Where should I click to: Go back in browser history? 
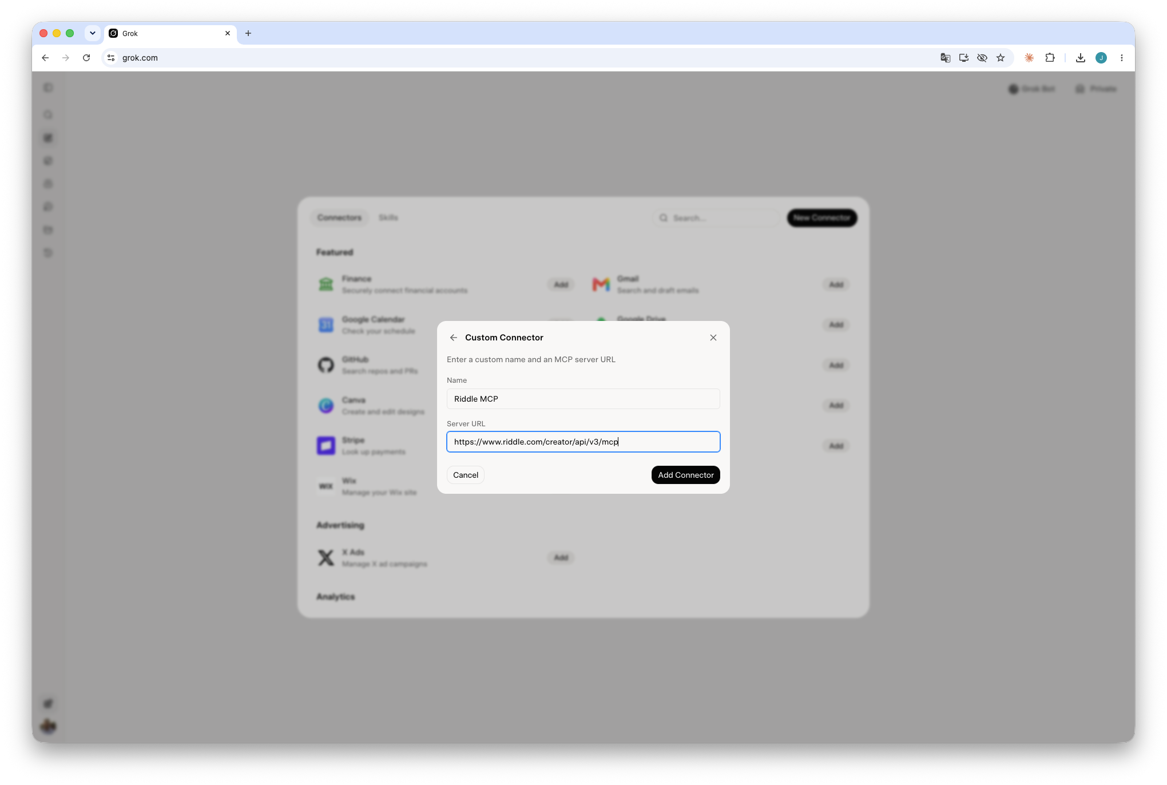[x=45, y=58]
